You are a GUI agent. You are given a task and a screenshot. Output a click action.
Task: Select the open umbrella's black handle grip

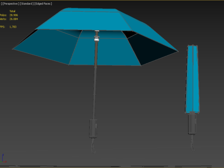[93, 129]
